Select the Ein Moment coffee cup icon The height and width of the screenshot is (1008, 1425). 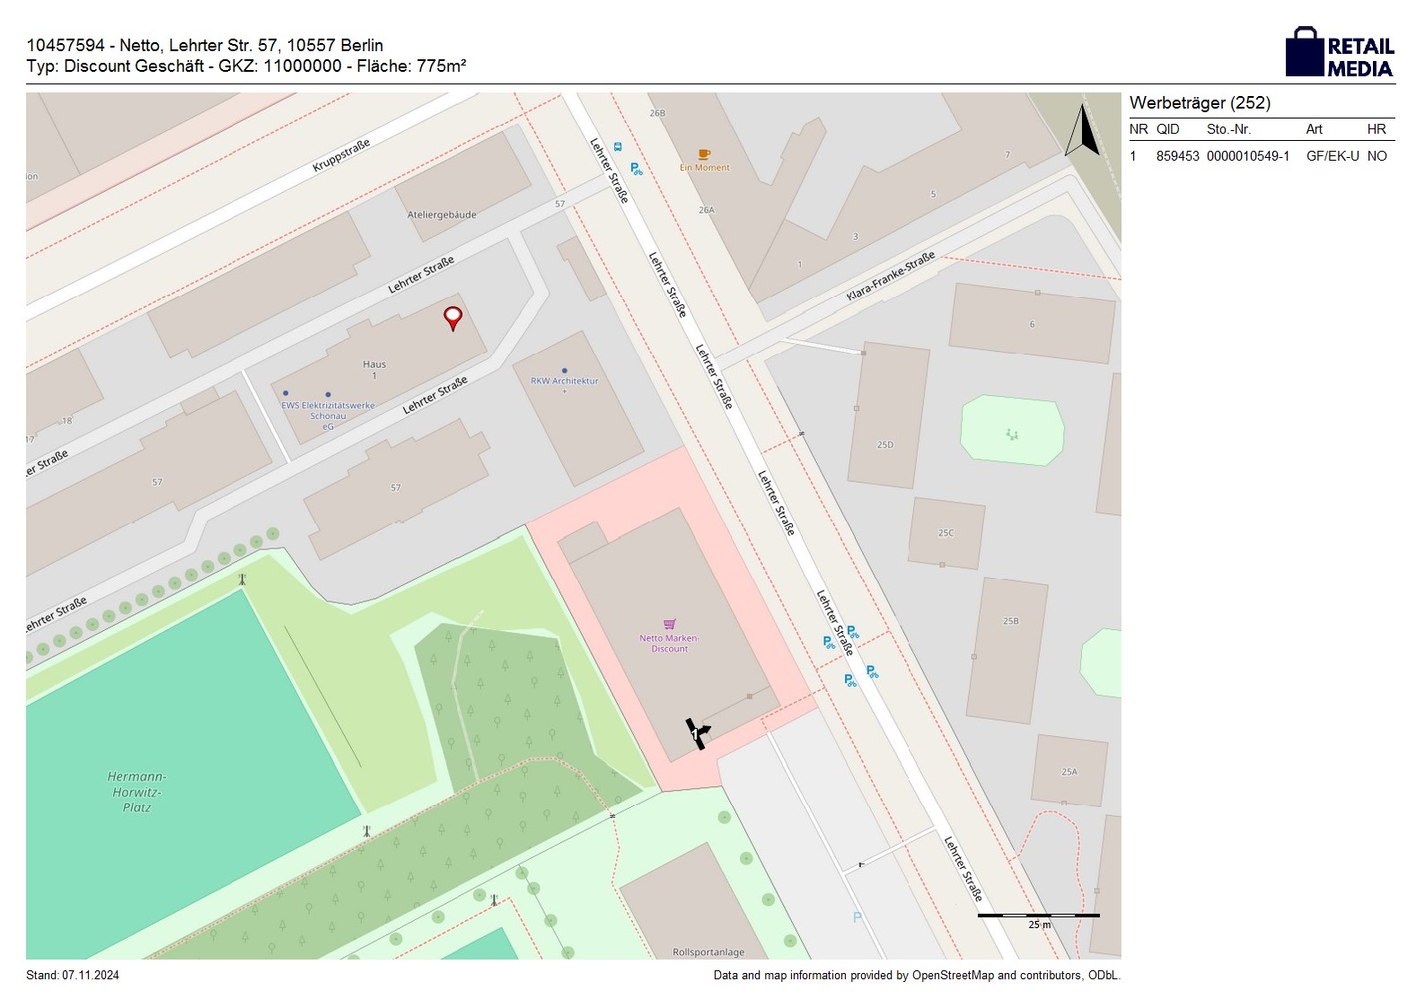point(704,155)
